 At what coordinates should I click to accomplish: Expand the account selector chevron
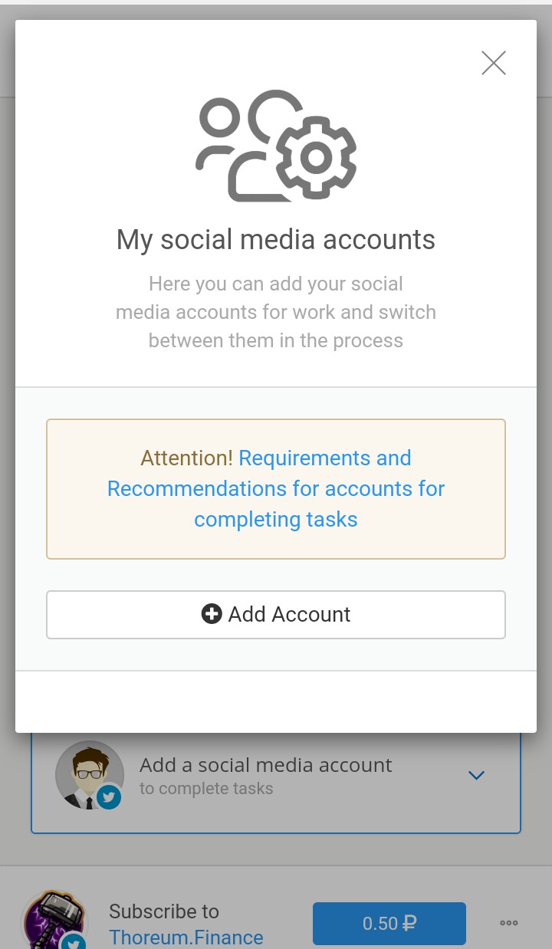pyautogui.click(x=476, y=776)
